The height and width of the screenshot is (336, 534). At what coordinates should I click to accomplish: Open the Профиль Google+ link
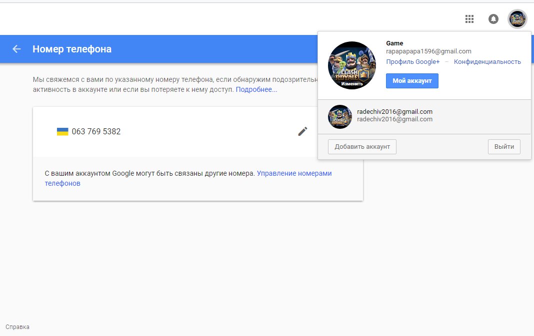412,62
